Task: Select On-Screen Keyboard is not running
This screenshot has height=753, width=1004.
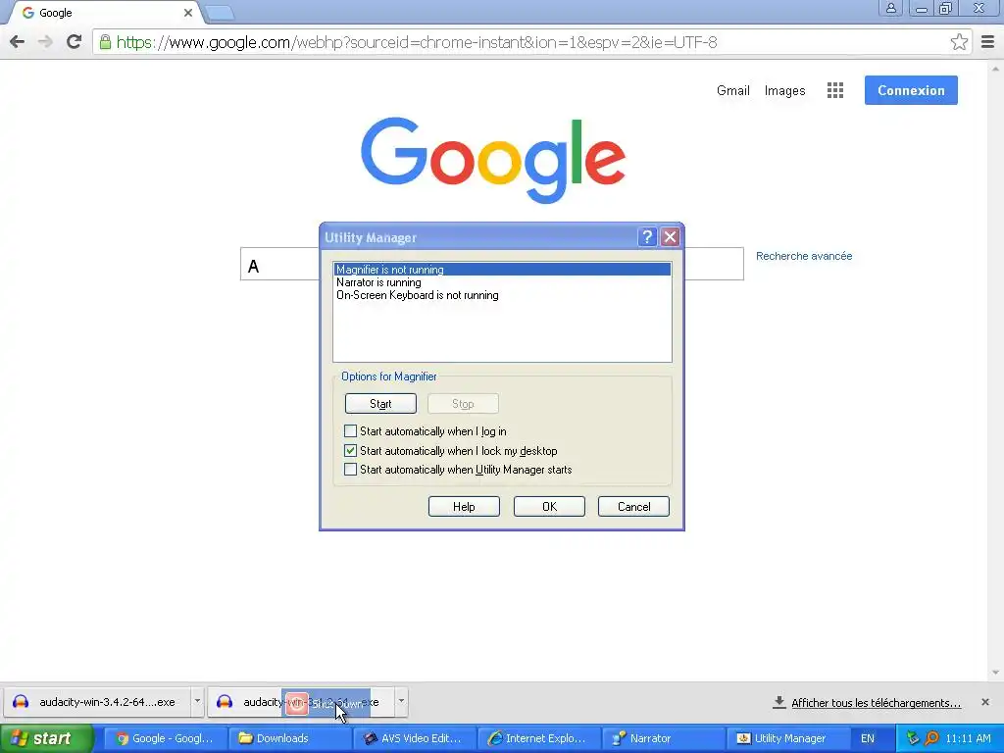Action: click(x=502, y=295)
